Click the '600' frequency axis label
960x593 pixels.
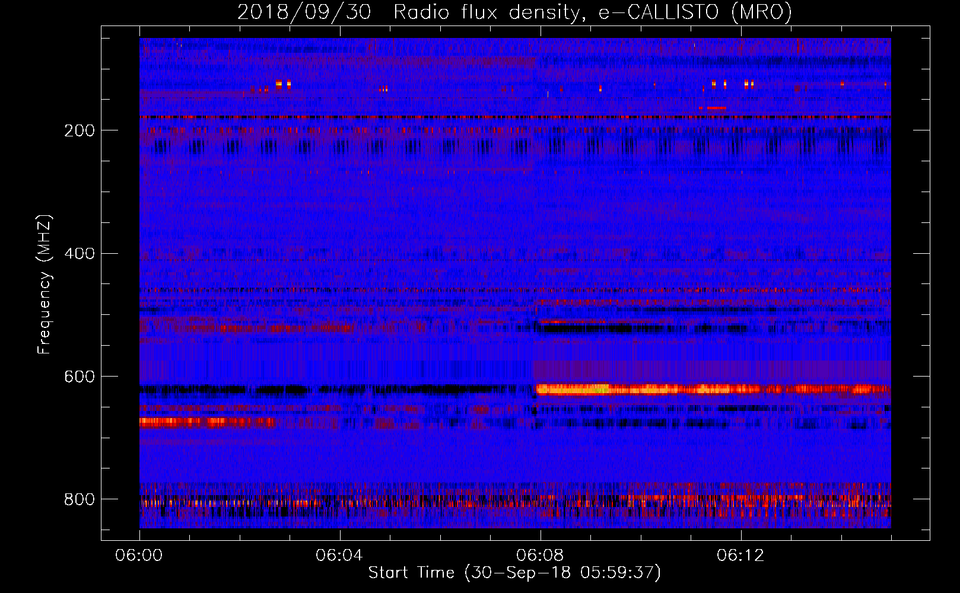click(80, 377)
